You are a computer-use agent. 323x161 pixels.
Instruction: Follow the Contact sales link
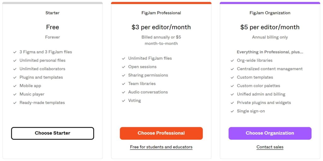click(270, 147)
